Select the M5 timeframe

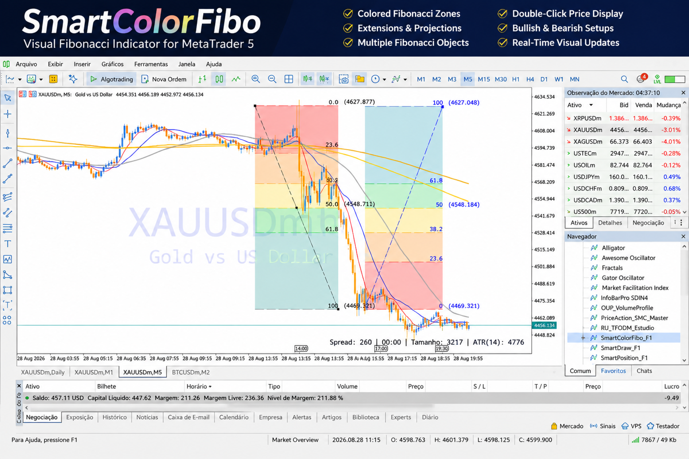(x=468, y=79)
